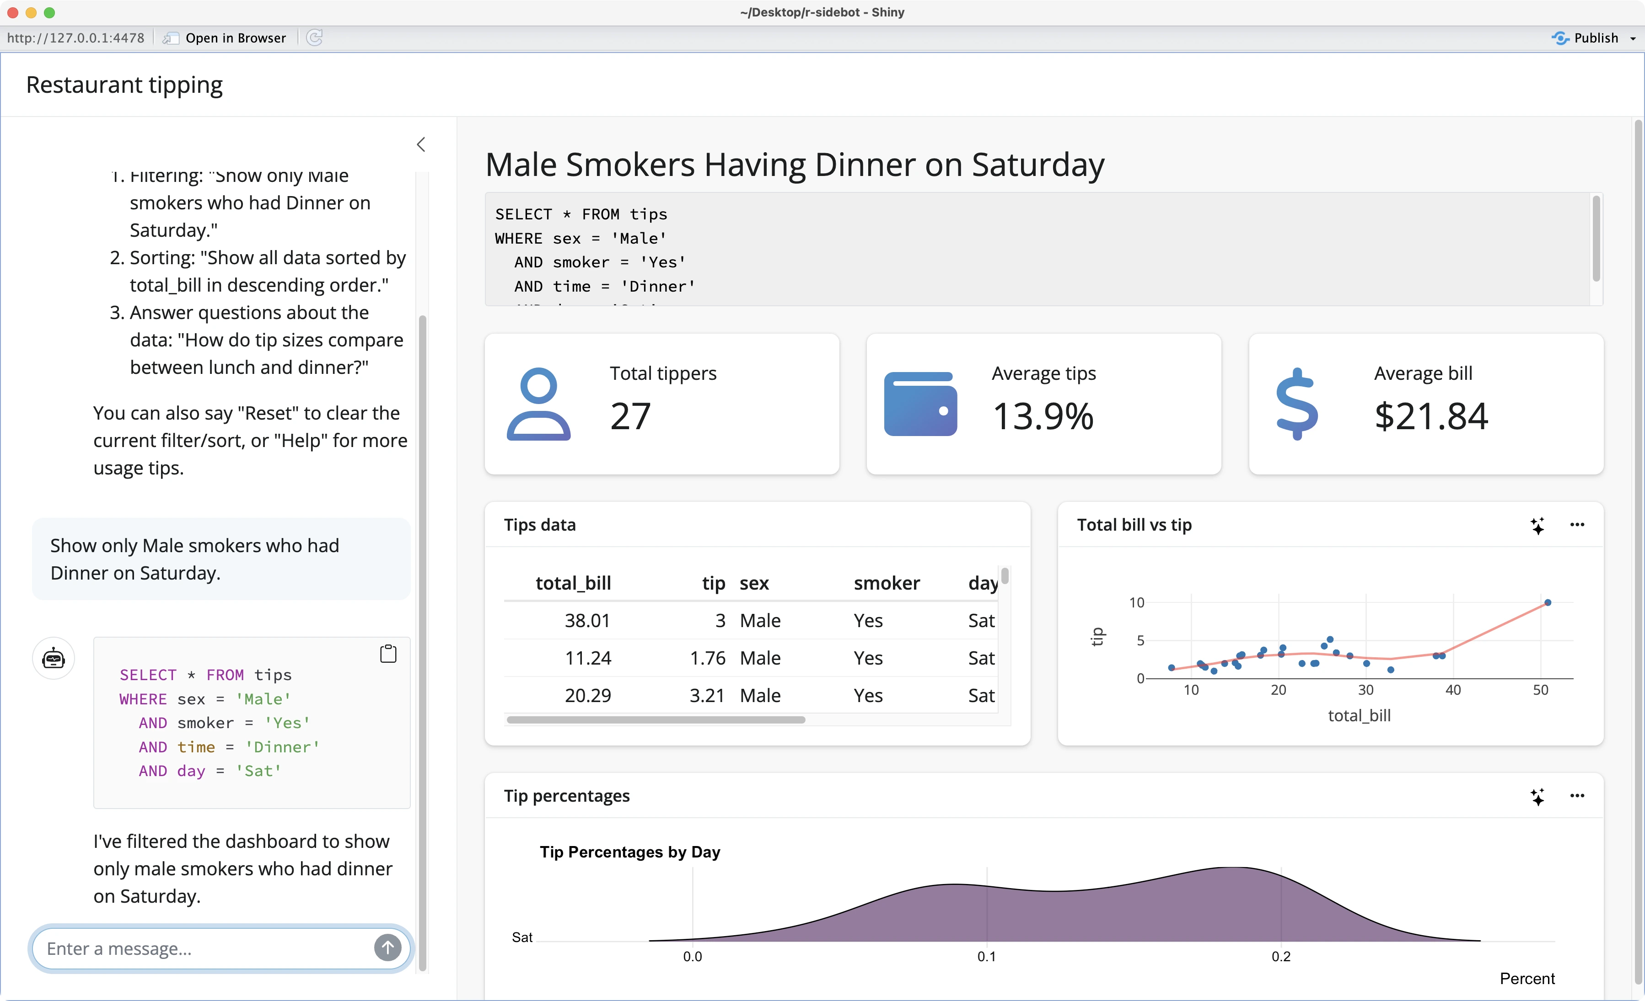Image resolution: width=1645 pixels, height=1001 pixels.
Task: Click the URL http://127.0.0.1:4478
Action: (75, 38)
